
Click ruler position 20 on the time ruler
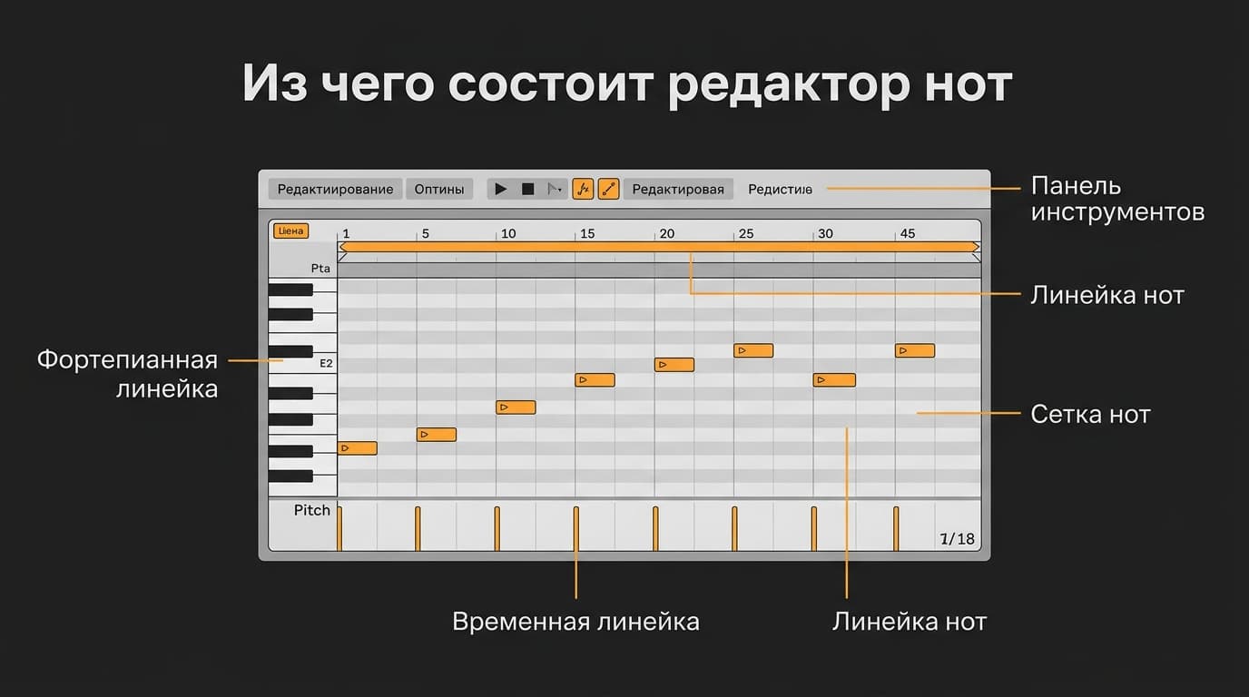667,234
